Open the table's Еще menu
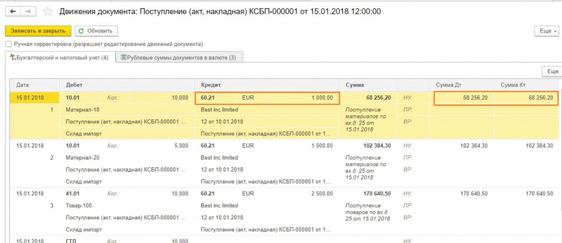The height and width of the screenshot is (243, 562). coord(552,71)
